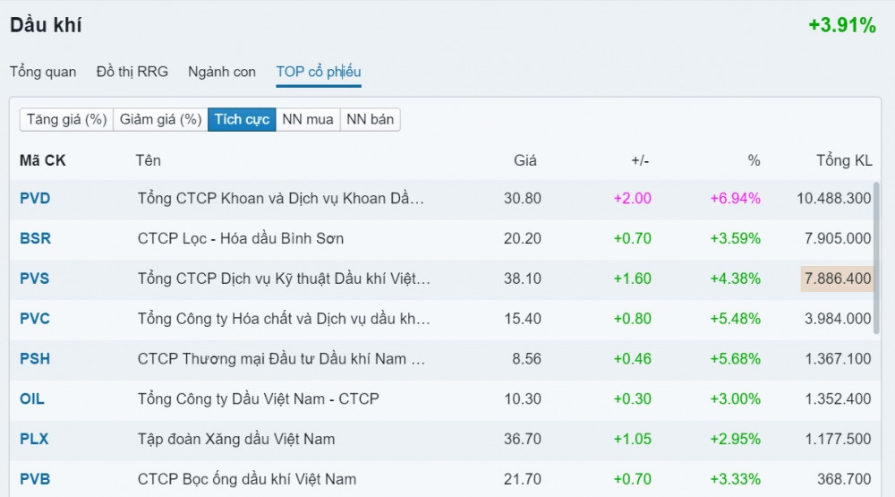Select the Tích cực filter button
Viewport: 895px width, 497px height.
pos(242,119)
